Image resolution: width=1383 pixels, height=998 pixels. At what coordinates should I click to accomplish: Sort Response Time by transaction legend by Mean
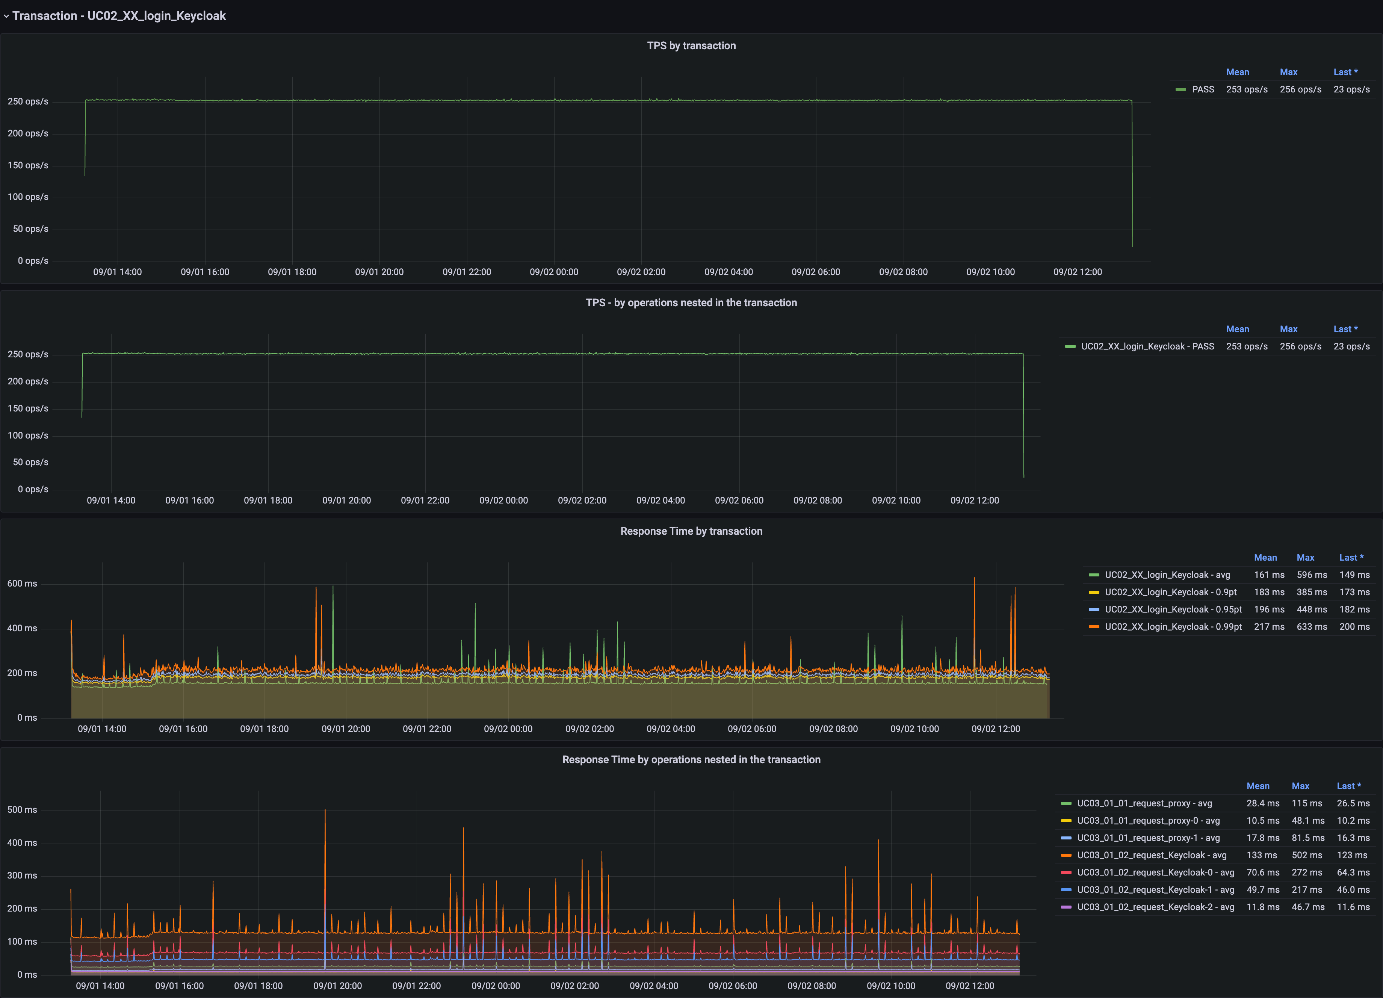click(1265, 558)
